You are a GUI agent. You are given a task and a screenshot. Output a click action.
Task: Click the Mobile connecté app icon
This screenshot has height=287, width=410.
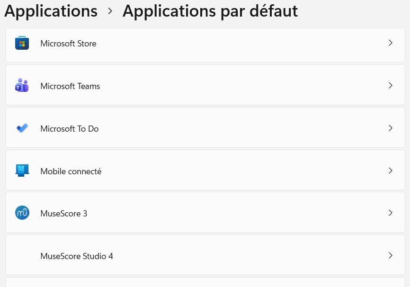(x=22, y=171)
